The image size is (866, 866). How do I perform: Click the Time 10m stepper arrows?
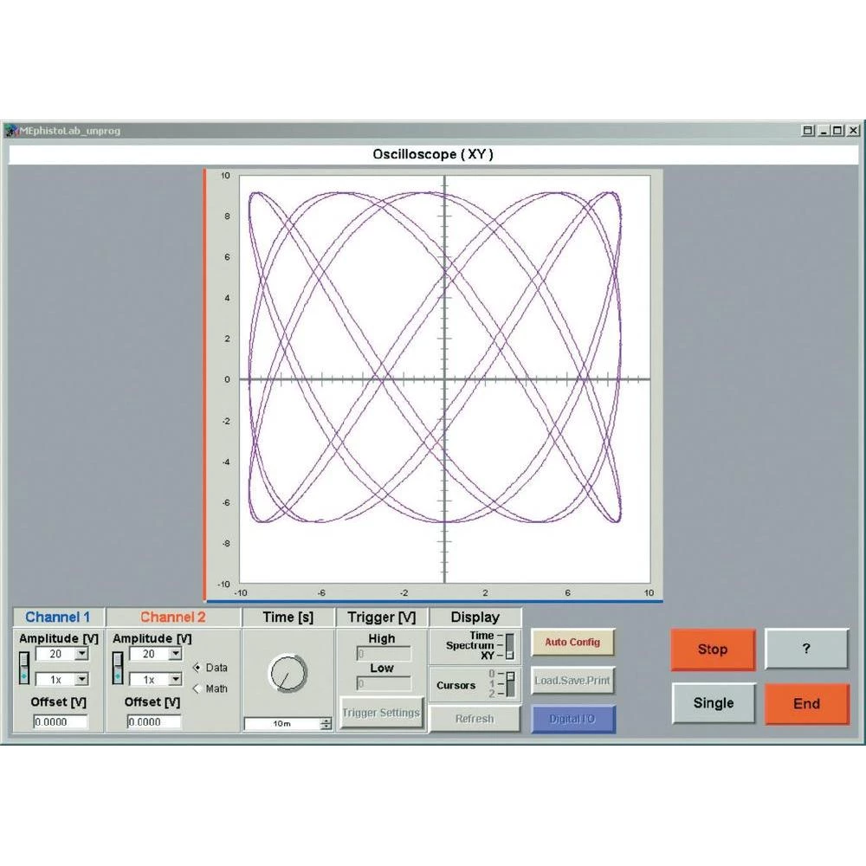coord(326,723)
